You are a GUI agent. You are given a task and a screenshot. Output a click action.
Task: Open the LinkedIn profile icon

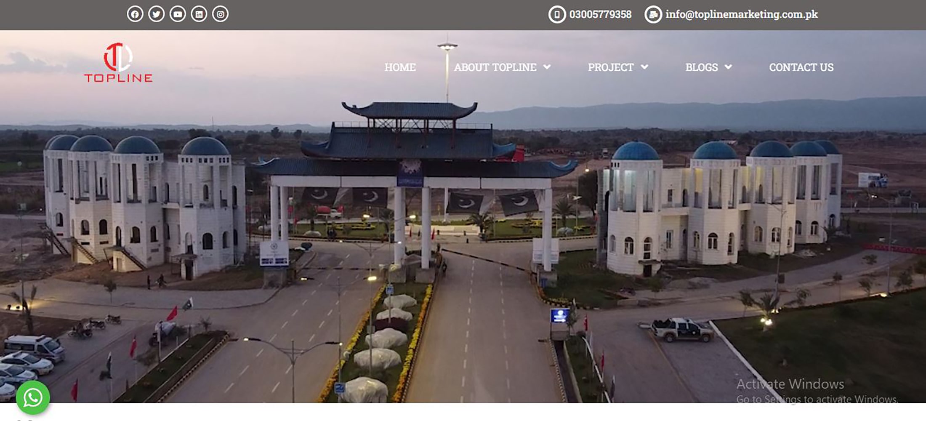tap(199, 14)
